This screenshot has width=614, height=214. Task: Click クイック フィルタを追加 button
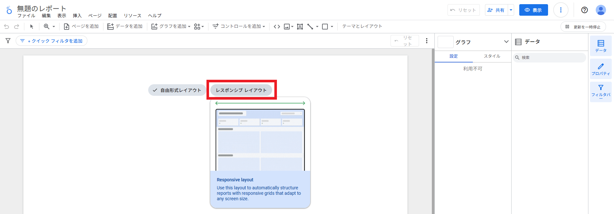[x=52, y=41]
